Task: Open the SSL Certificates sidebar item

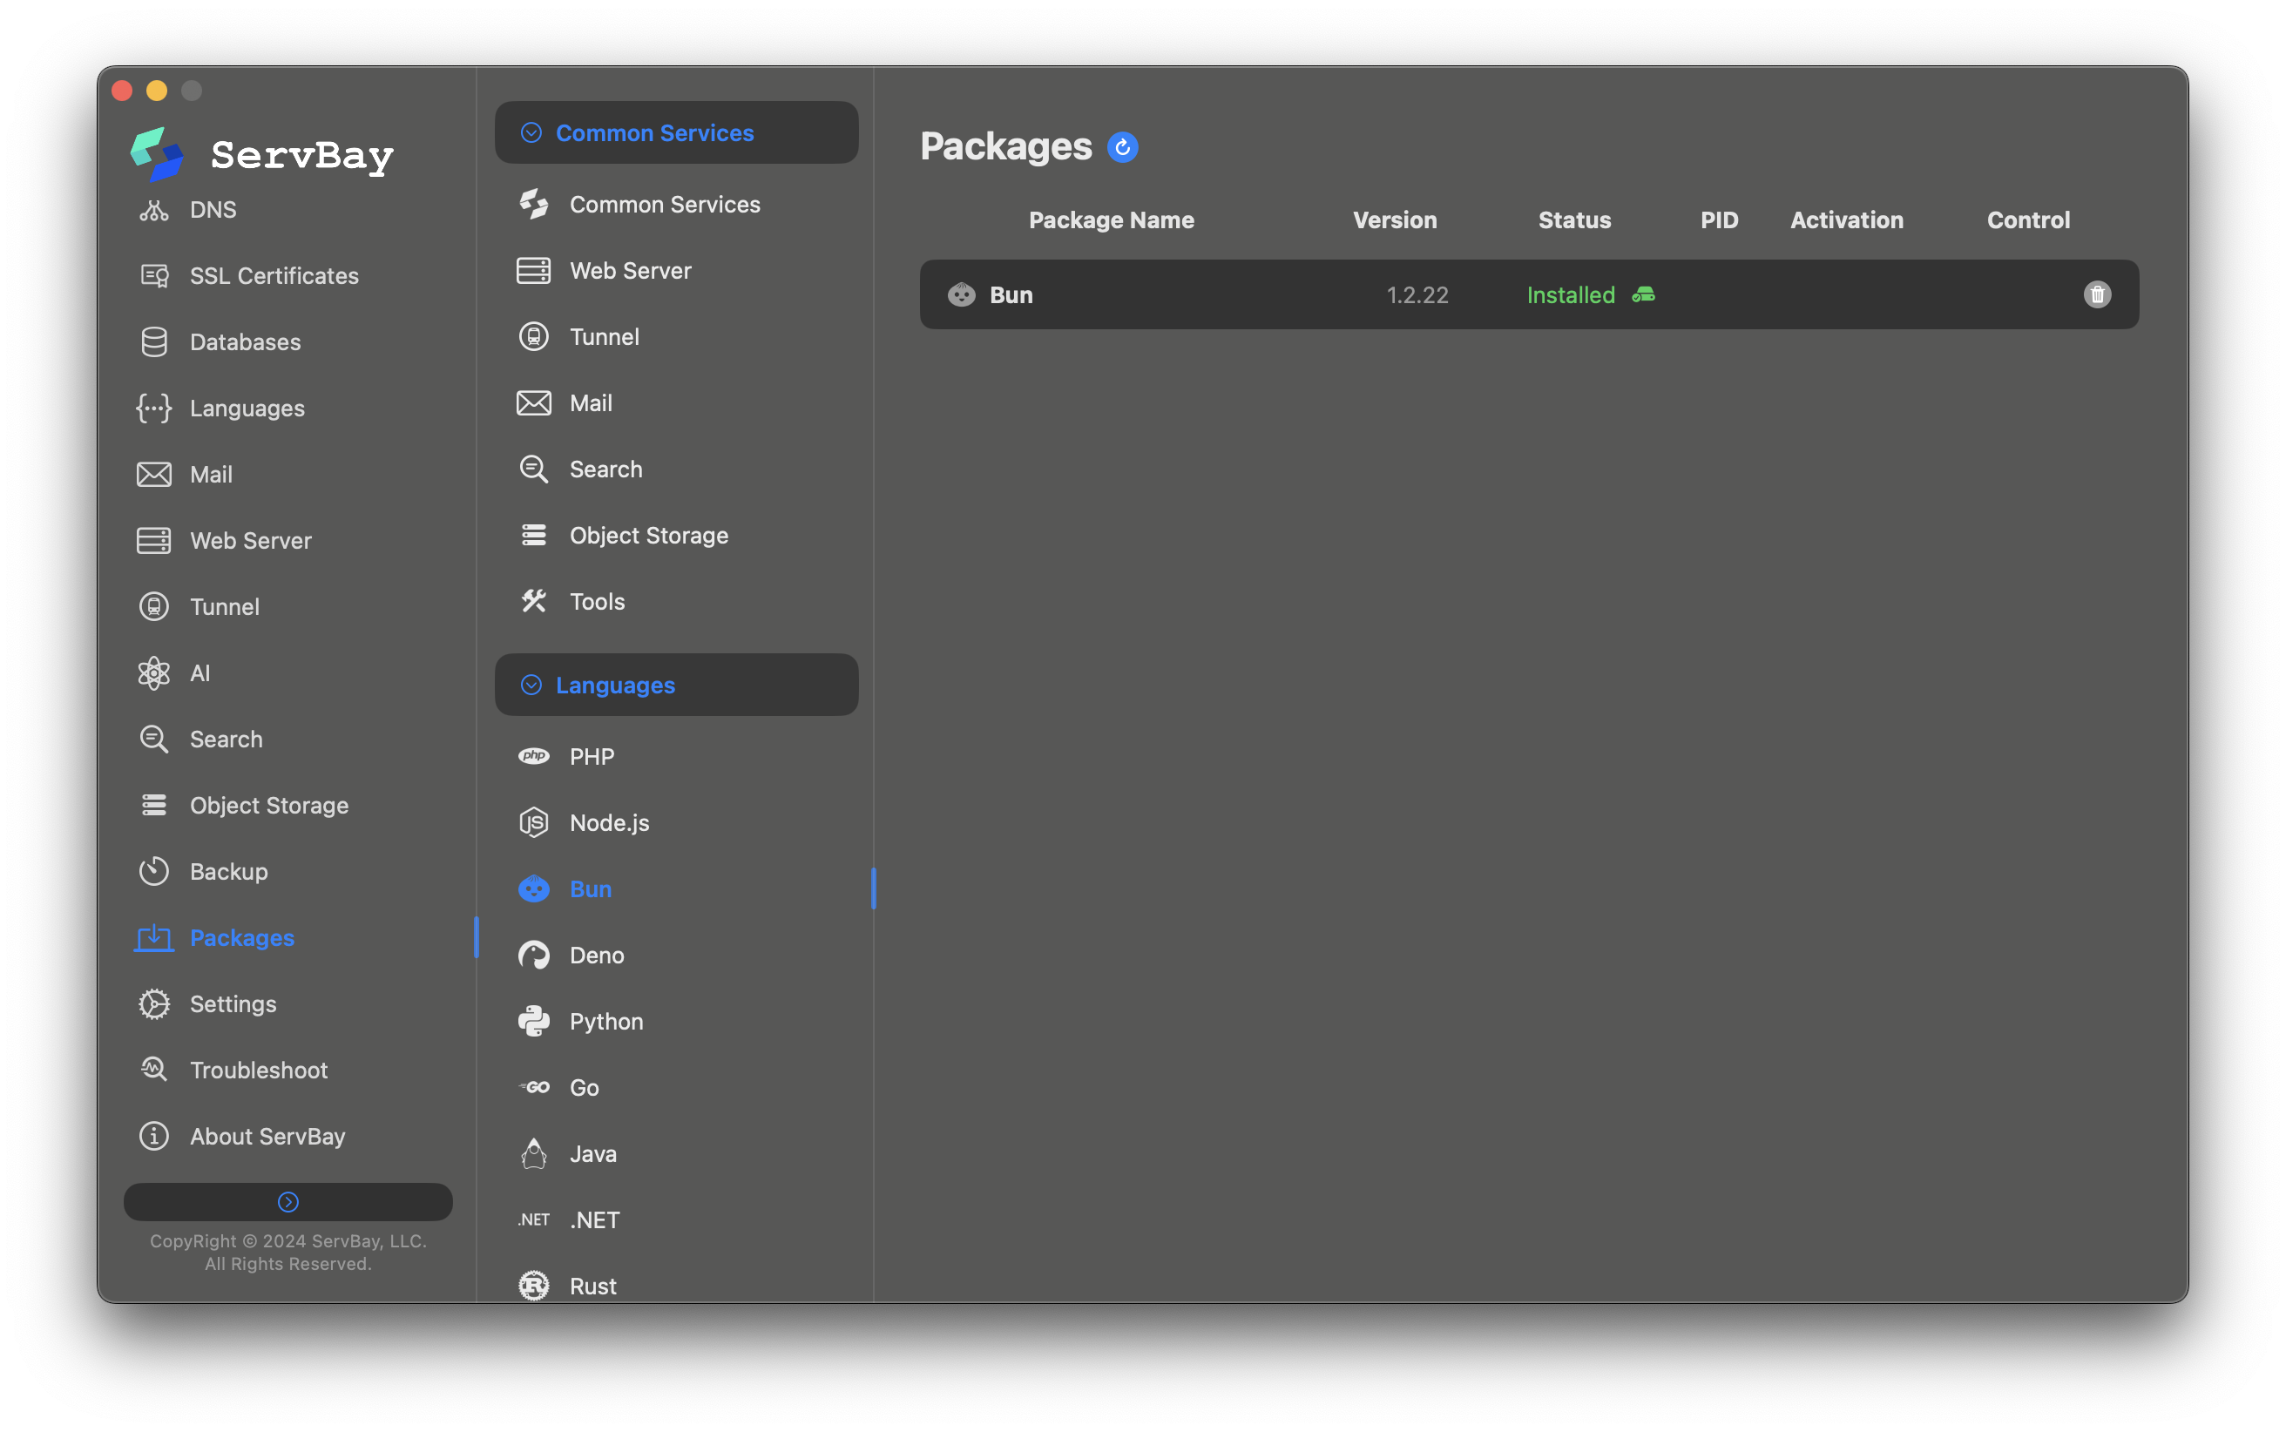Action: point(274,275)
